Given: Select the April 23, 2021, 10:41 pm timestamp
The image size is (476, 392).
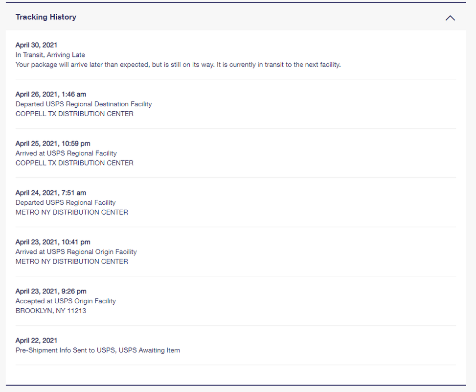Looking at the screenshot, I should coord(53,242).
